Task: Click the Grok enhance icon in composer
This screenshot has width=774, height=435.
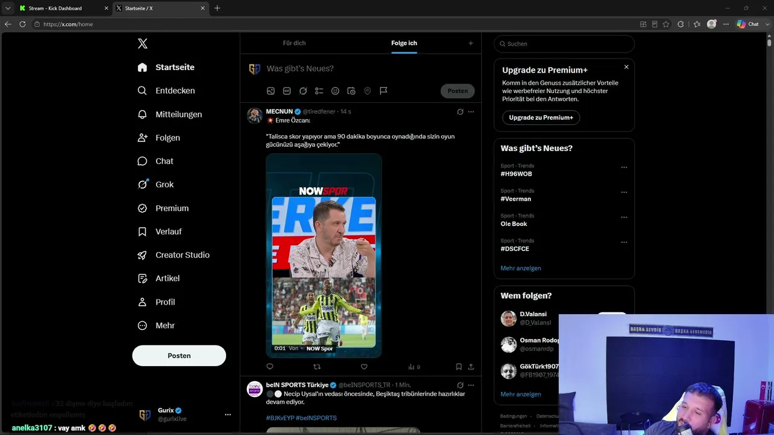Action: (x=303, y=91)
